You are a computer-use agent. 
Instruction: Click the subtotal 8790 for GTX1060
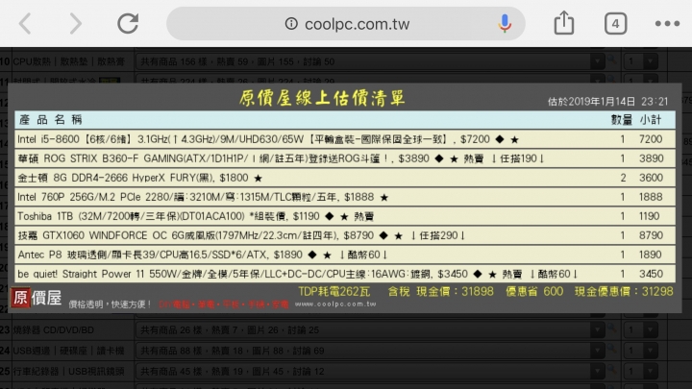tap(651, 235)
